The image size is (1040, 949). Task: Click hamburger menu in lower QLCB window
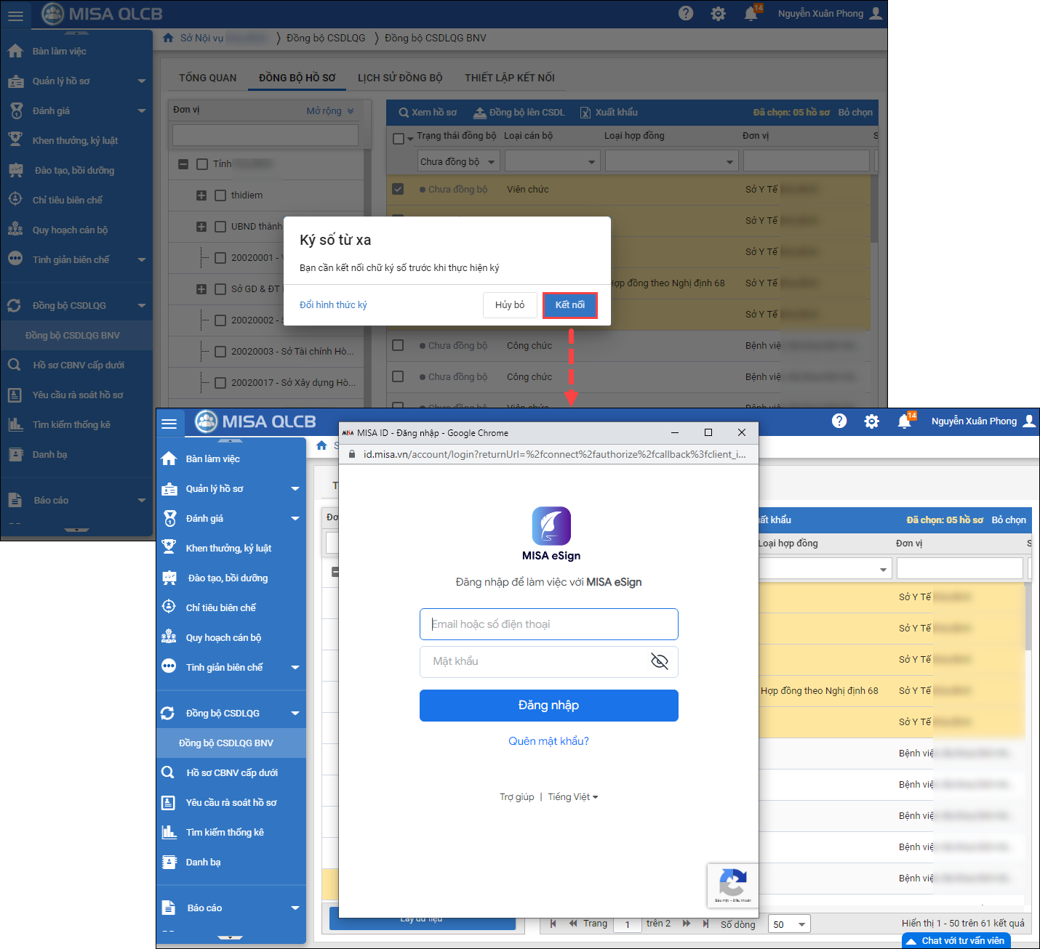click(x=169, y=423)
